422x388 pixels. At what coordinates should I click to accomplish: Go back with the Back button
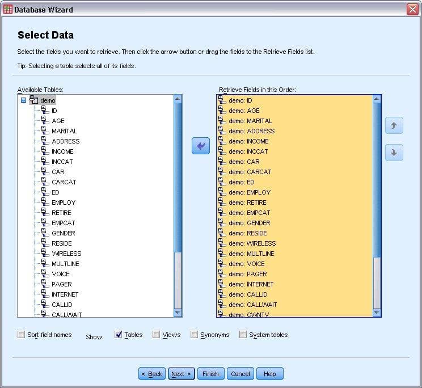pos(151,374)
